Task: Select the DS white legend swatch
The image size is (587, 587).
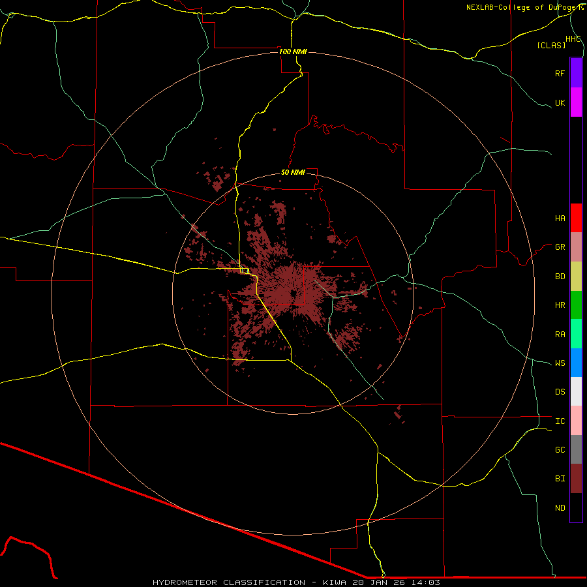Action: coord(576,391)
